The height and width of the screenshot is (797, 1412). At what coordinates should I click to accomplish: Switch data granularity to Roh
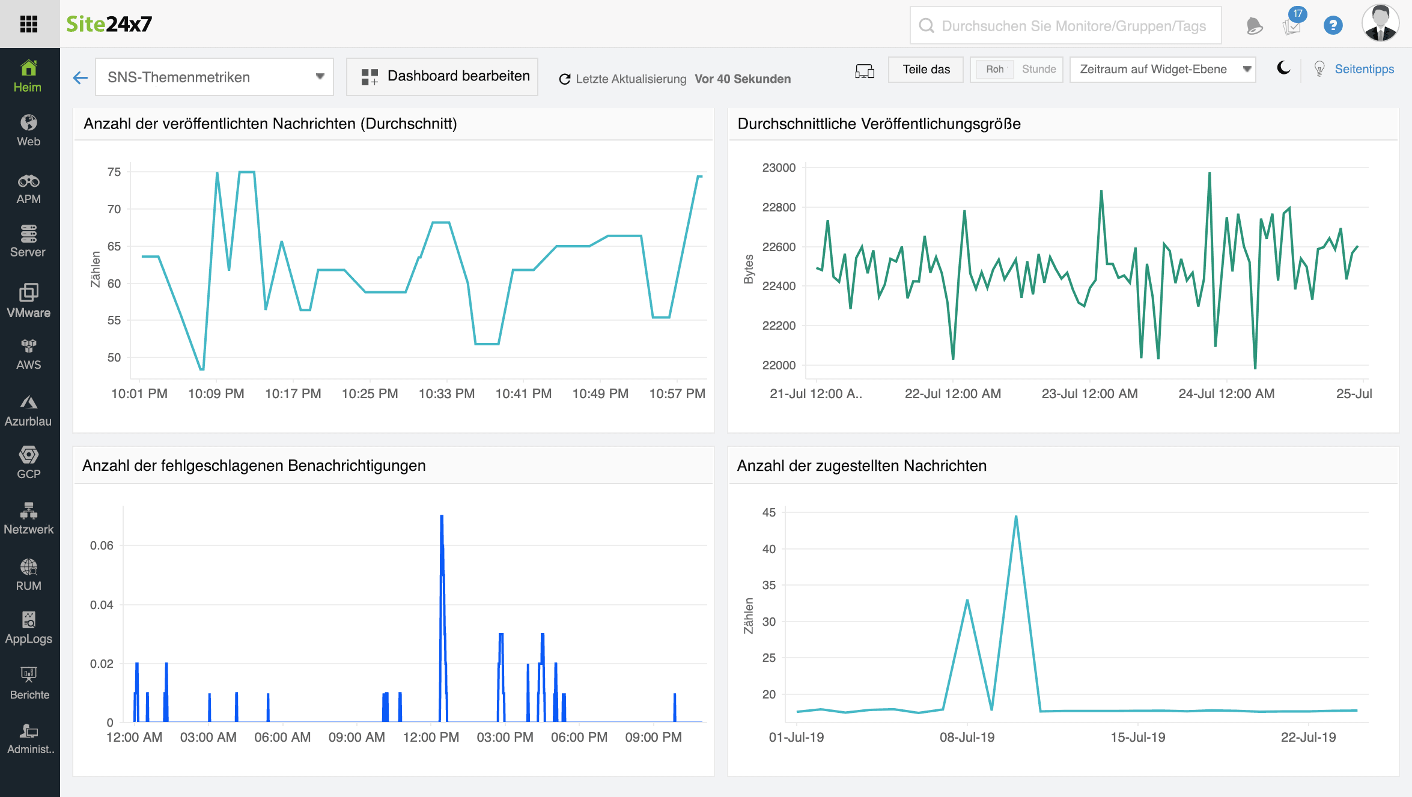click(994, 69)
